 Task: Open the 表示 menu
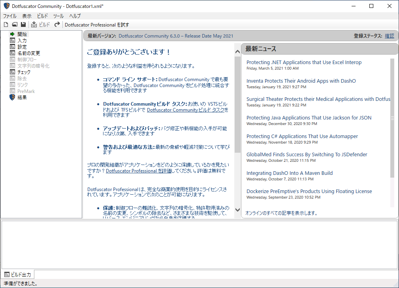[27, 16]
